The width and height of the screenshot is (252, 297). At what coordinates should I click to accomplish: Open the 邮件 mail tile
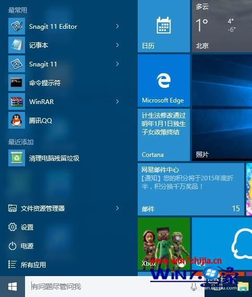point(191,189)
